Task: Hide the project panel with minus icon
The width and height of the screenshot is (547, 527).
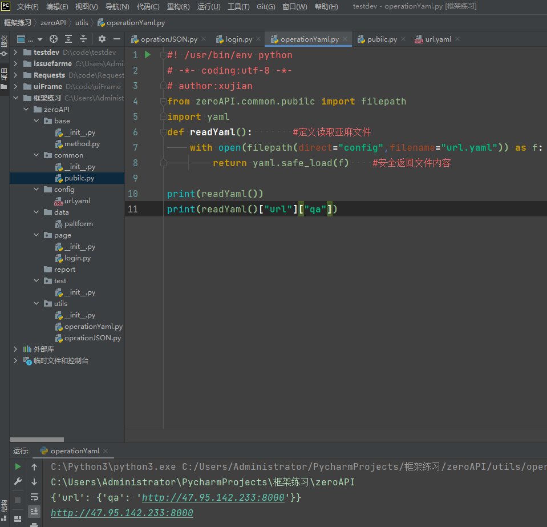Action: click(117, 39)
